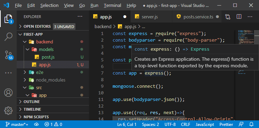Click line number 9 in gutter

click(102, 86)
